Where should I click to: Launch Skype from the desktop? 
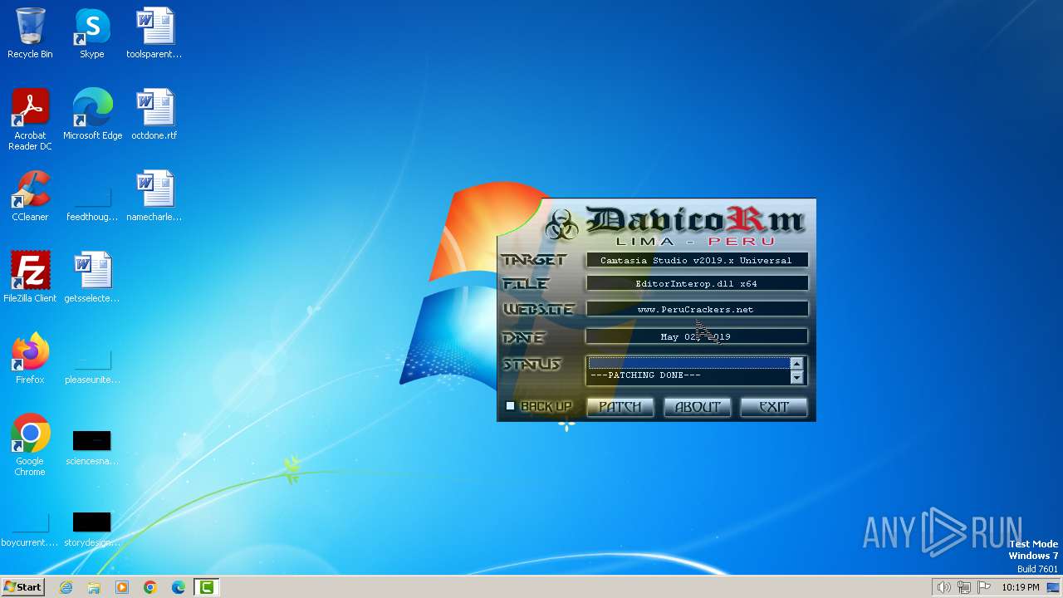pyautogui.click(x=92, y=33)
